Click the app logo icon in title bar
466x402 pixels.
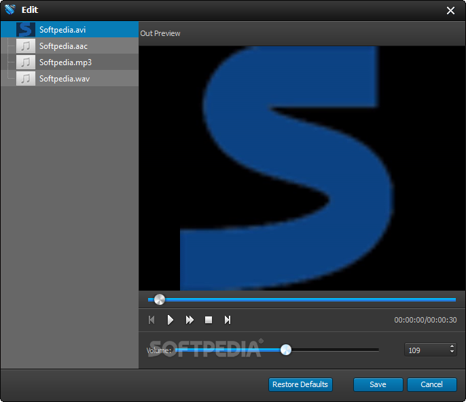point(10,10)
